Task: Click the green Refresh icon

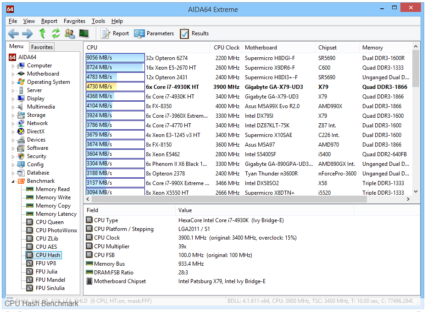Action: tap(56, 33)
